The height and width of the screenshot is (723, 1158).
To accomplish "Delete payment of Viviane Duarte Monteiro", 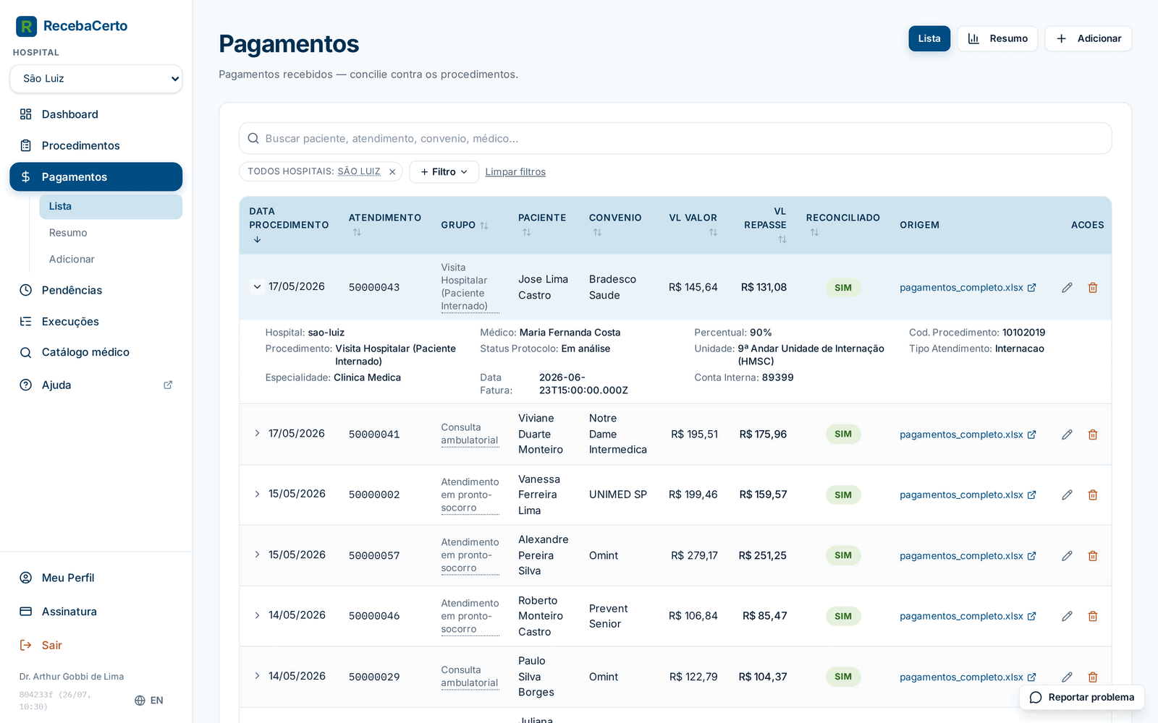I will tap(1093, 435).
